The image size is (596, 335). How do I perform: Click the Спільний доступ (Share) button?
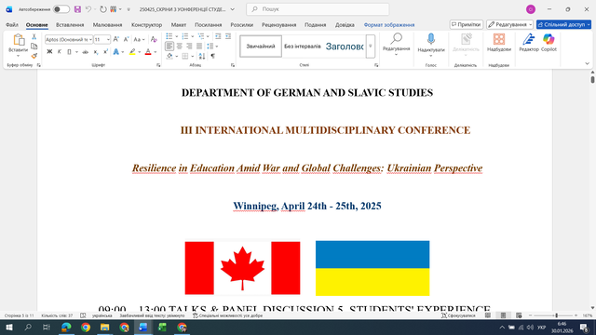(x=563, y=25)
